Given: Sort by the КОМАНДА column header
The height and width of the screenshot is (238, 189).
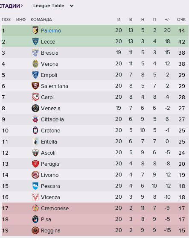Looking at the screenshot, I should click(41, 19).
